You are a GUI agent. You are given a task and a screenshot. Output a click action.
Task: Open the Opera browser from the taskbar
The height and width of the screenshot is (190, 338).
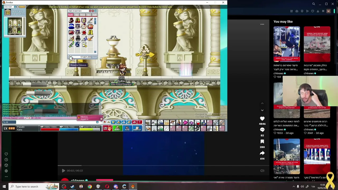pos(107,187)
